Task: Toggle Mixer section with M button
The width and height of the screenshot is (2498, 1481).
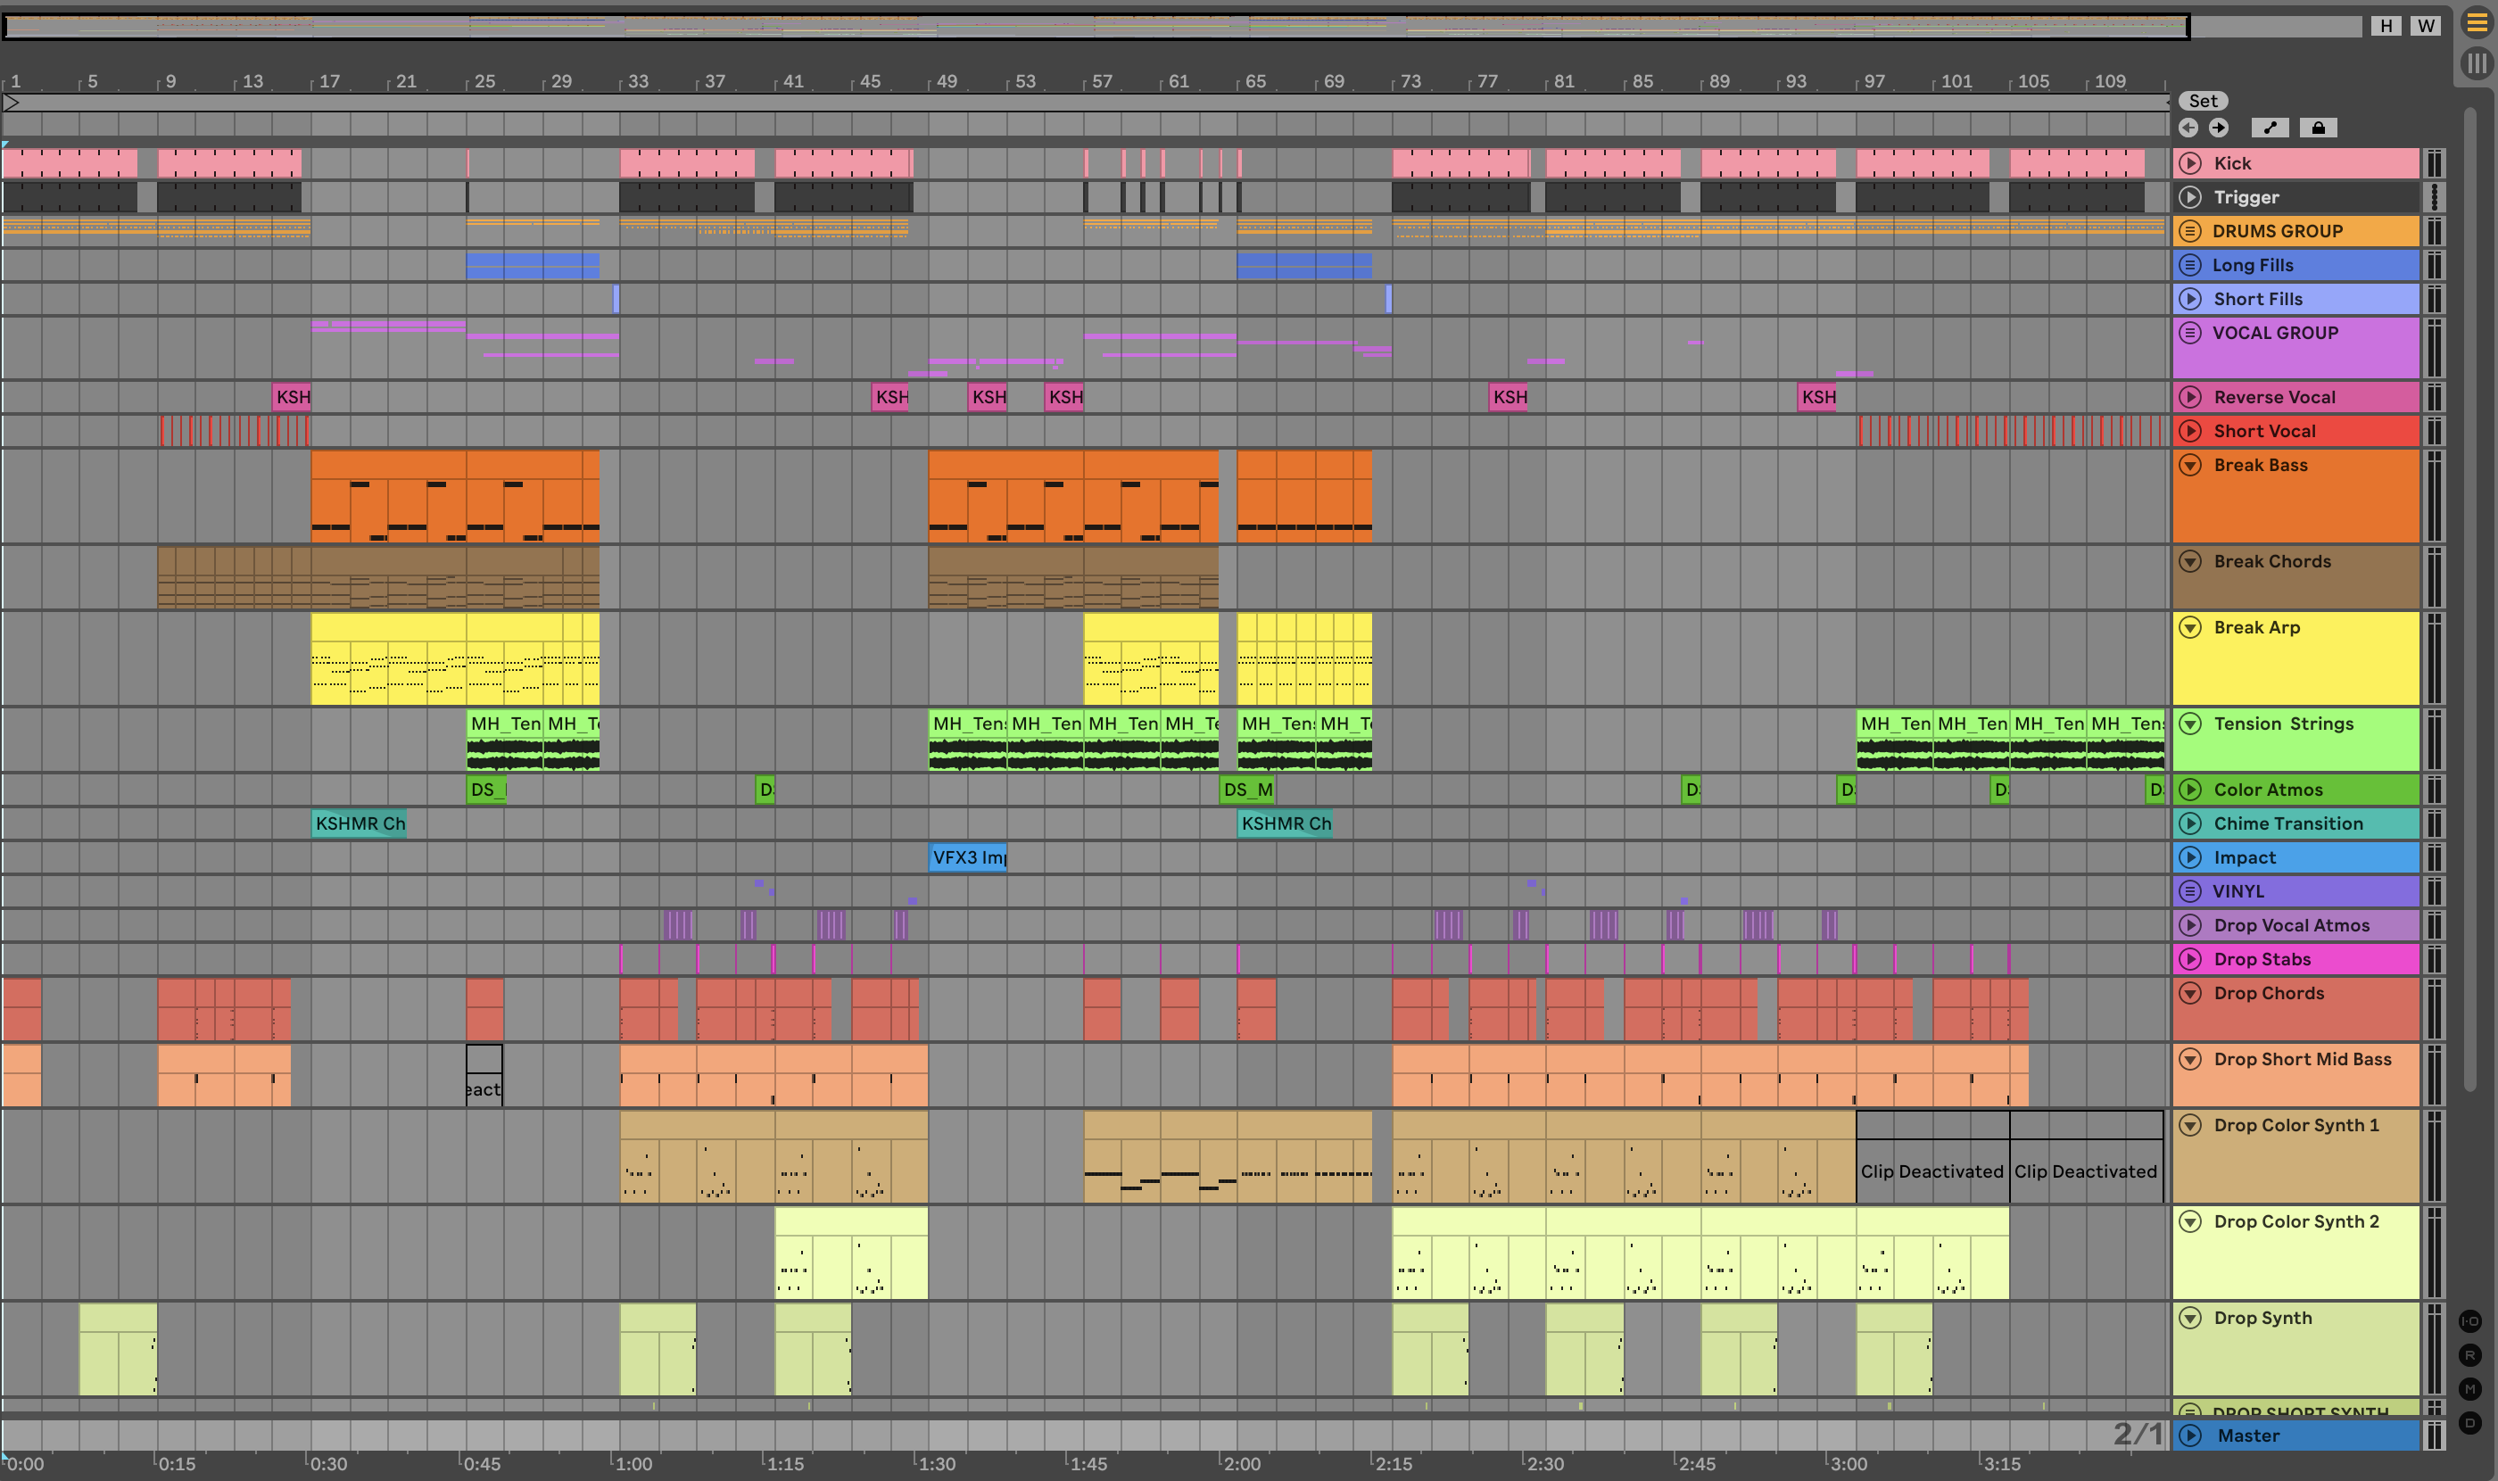Action: tap(2470, 1389)
